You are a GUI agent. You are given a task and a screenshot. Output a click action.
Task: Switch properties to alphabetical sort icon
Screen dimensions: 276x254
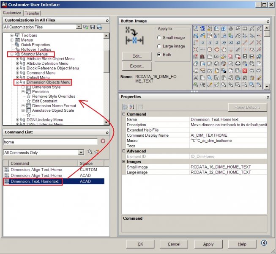point(132,107)
